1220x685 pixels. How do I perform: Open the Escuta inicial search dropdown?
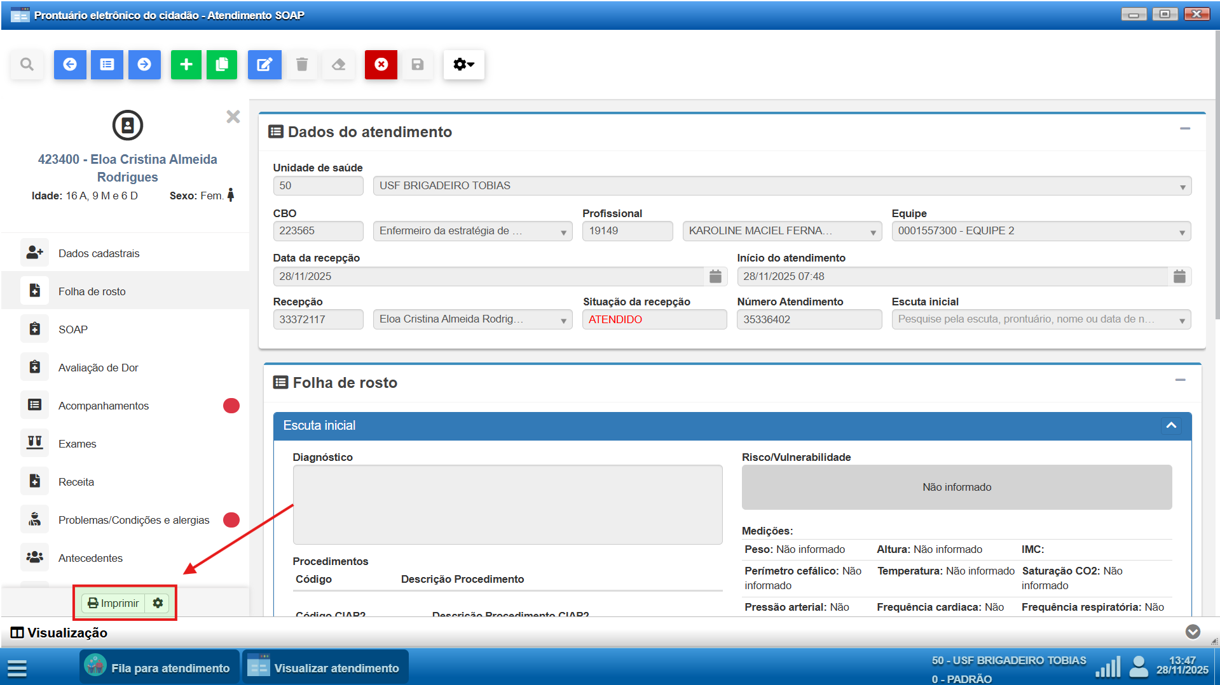[1182, 320]
